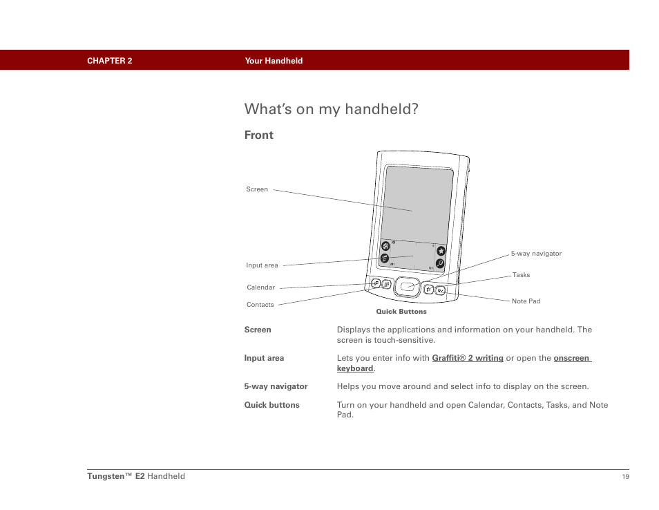Click the gray screen area of the handheld
Image resolution: width=659 pixels, height=510 pixels.
(417, 204)
